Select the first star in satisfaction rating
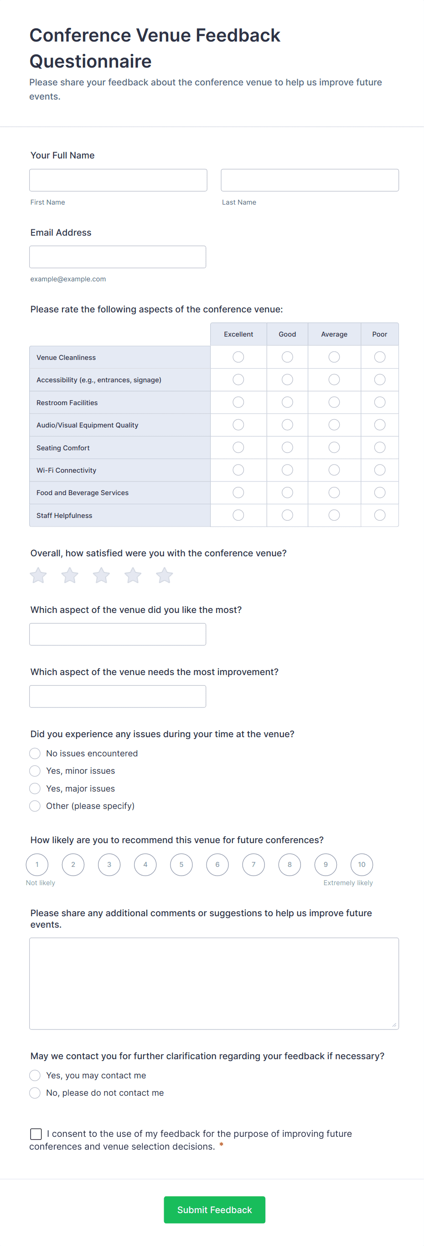The image size is (424, 1246). [x=38, y=575]
